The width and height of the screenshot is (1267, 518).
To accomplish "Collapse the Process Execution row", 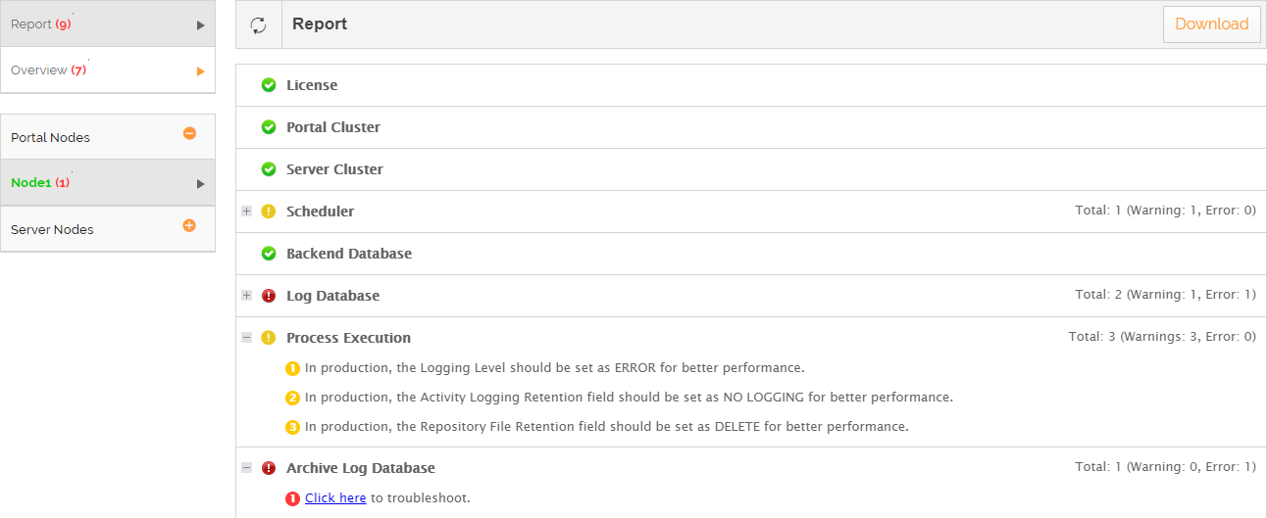I will pos(247,338).
